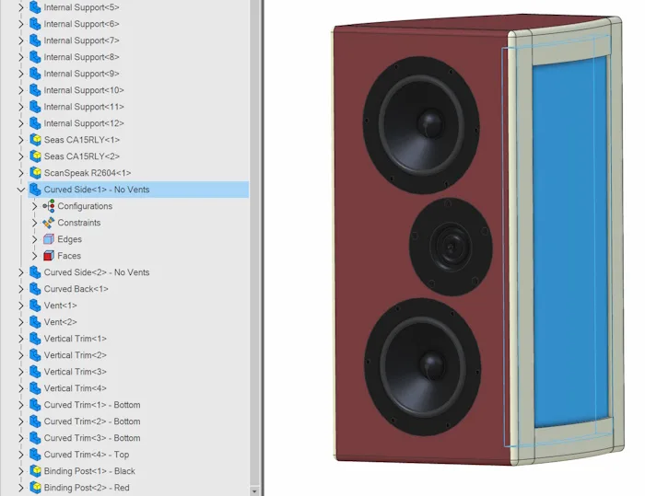Click the Vertical Trim<4> part icon

point(35,388)
